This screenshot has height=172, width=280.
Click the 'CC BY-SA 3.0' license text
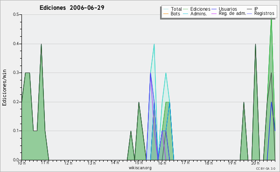pyautogui.click(x=266, y=168)
